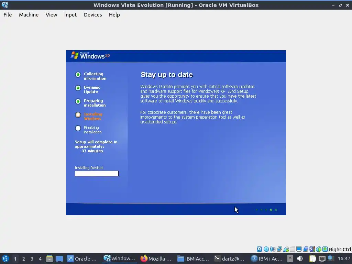Viewport: 352px width, 264px height.
Task: Open the clipboard manager tray icon
Action: [x=312, y=258]
